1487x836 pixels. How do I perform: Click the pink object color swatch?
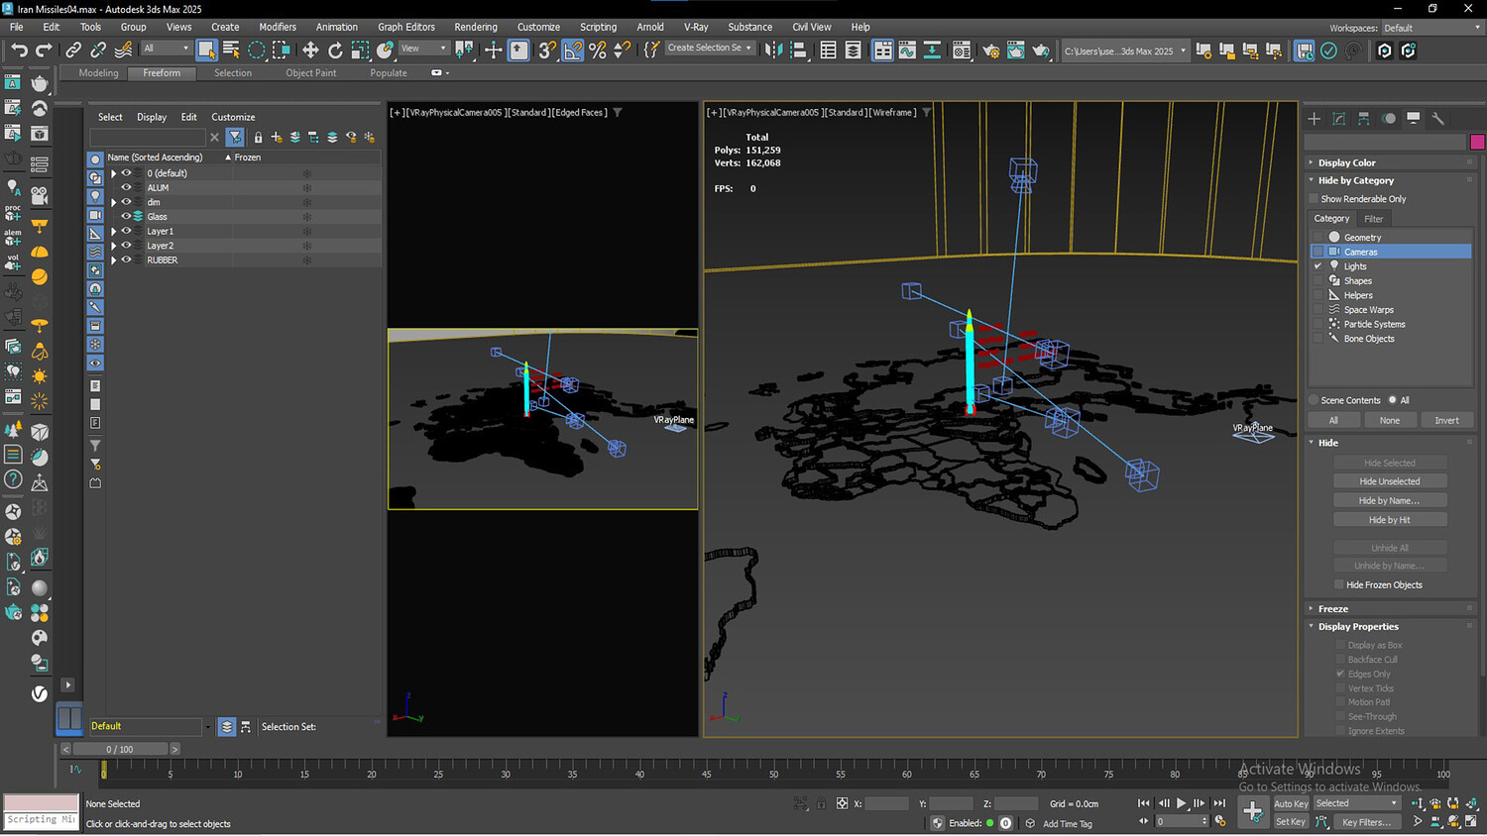click(1477, 143)
